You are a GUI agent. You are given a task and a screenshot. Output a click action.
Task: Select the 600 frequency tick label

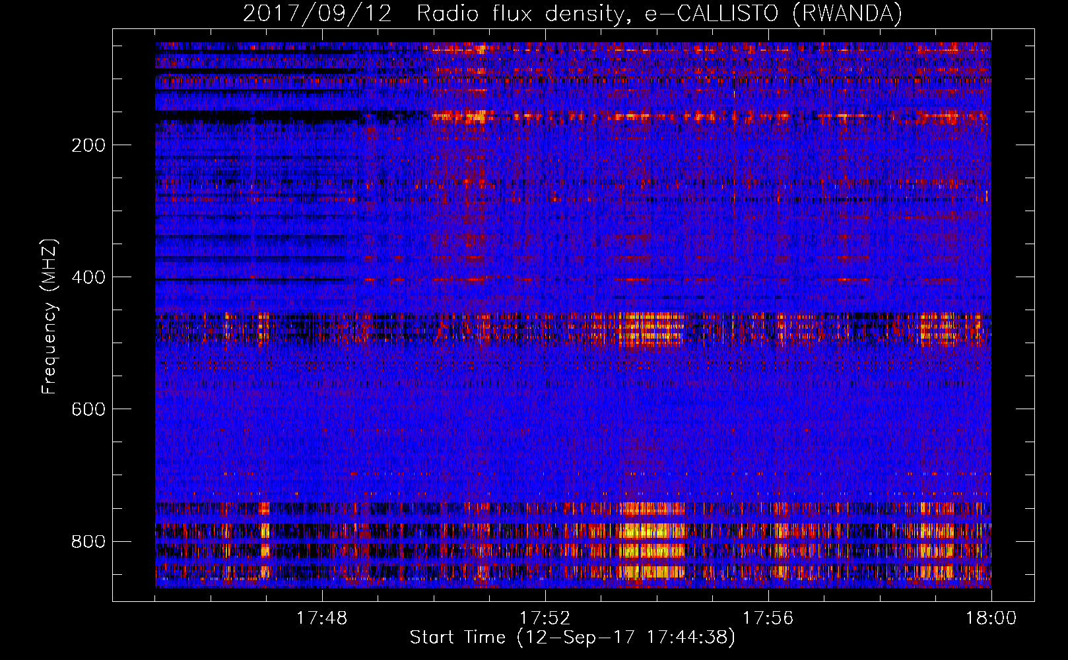88,409
